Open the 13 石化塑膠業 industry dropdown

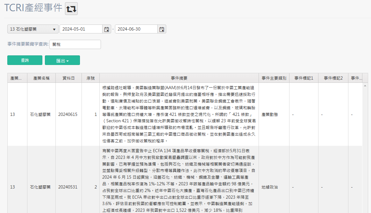[33, 29]
